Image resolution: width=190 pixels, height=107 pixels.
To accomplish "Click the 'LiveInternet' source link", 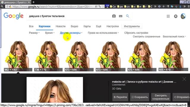I will [119, 85].
